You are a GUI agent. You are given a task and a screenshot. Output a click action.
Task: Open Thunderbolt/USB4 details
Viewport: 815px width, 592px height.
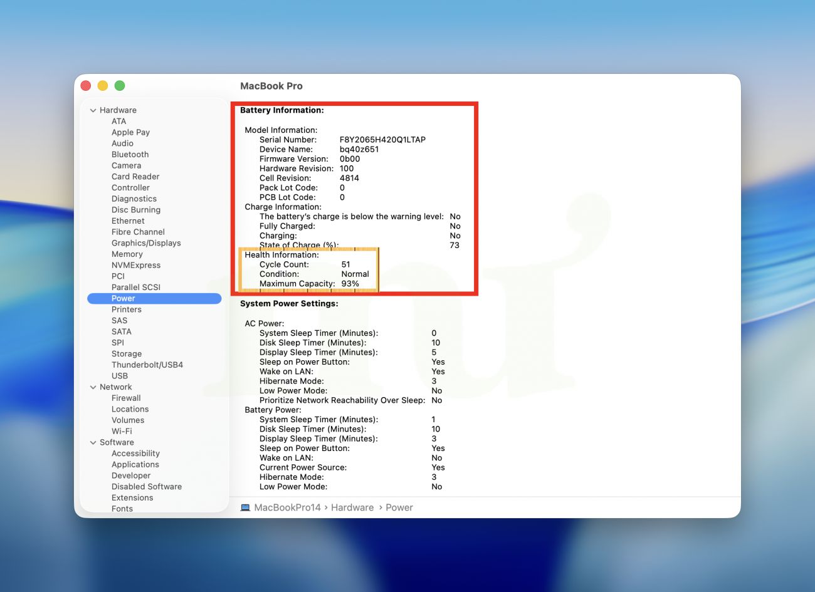[147, 365]
